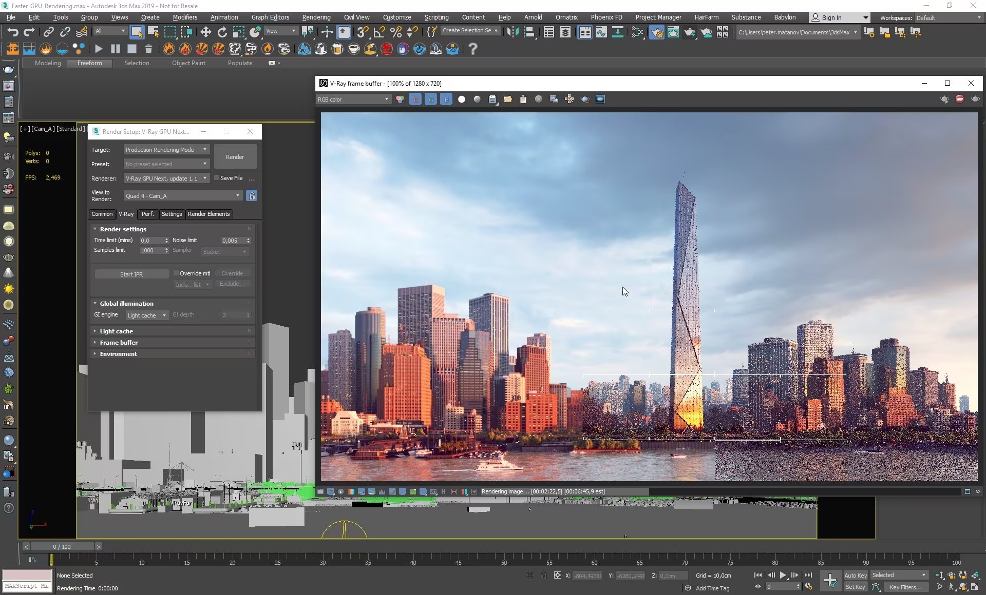
Task: Click the Render button
Action: coord(235,157)
